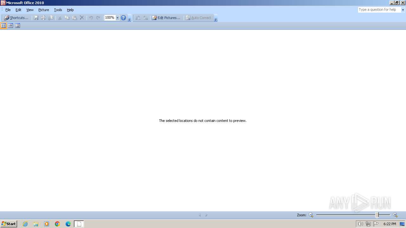The image size is (406, 228).
Task: Switch to Thumbnail view
Action: (3, 26)
